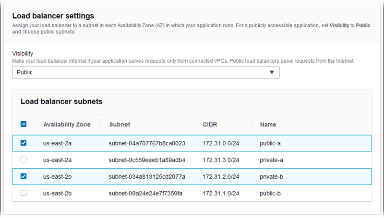Click the 172.31.3.0/24 CIDR cell
Viewport: 384px width, 218px height.
(x=221, y=160)
